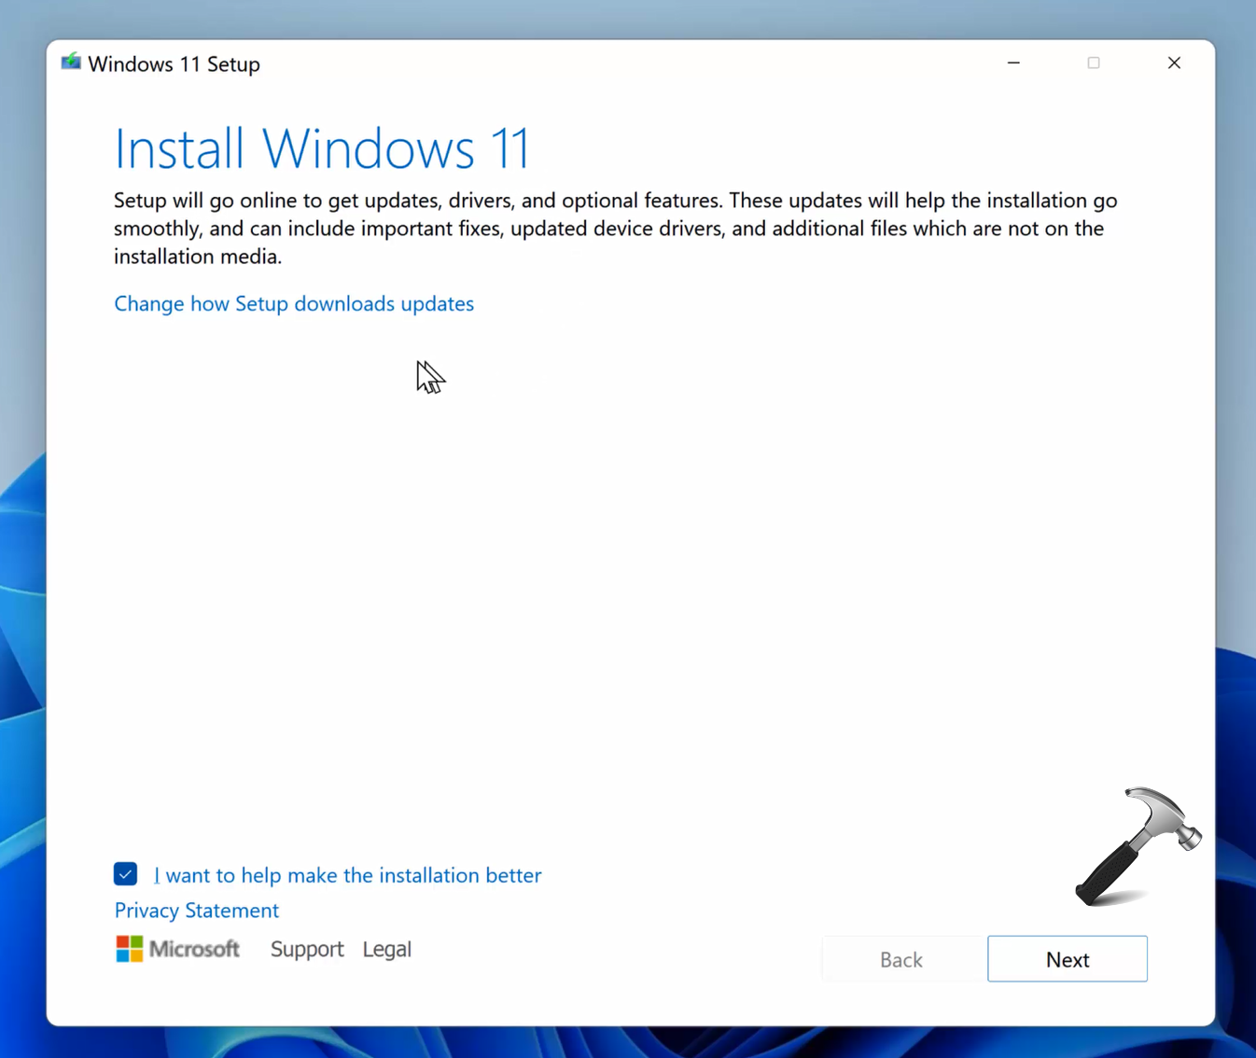Click the 'I want to help make the installation better' label
Viewport: 1256px width, 1058px height.
pyautogui.click(x=347, y=875)
